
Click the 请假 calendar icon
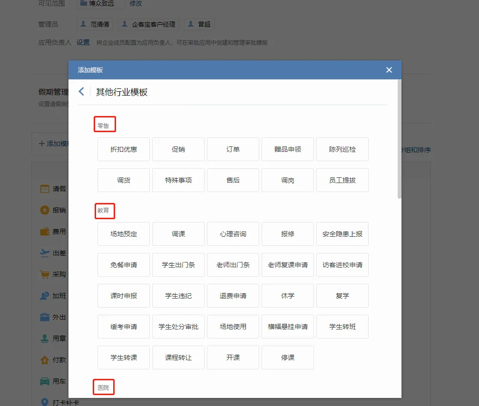click(45, 189)
